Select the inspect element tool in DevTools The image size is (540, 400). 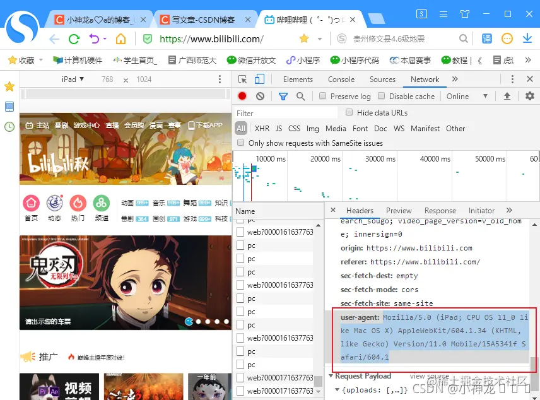pyautogui.click(x=243, y=79)
